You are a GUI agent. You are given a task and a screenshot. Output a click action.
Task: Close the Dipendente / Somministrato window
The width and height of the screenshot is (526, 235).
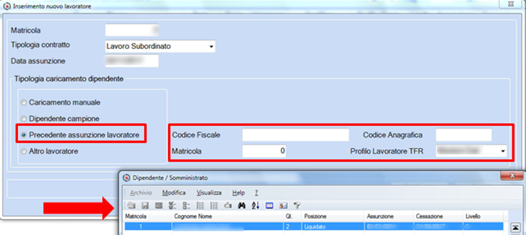[512, 176]
